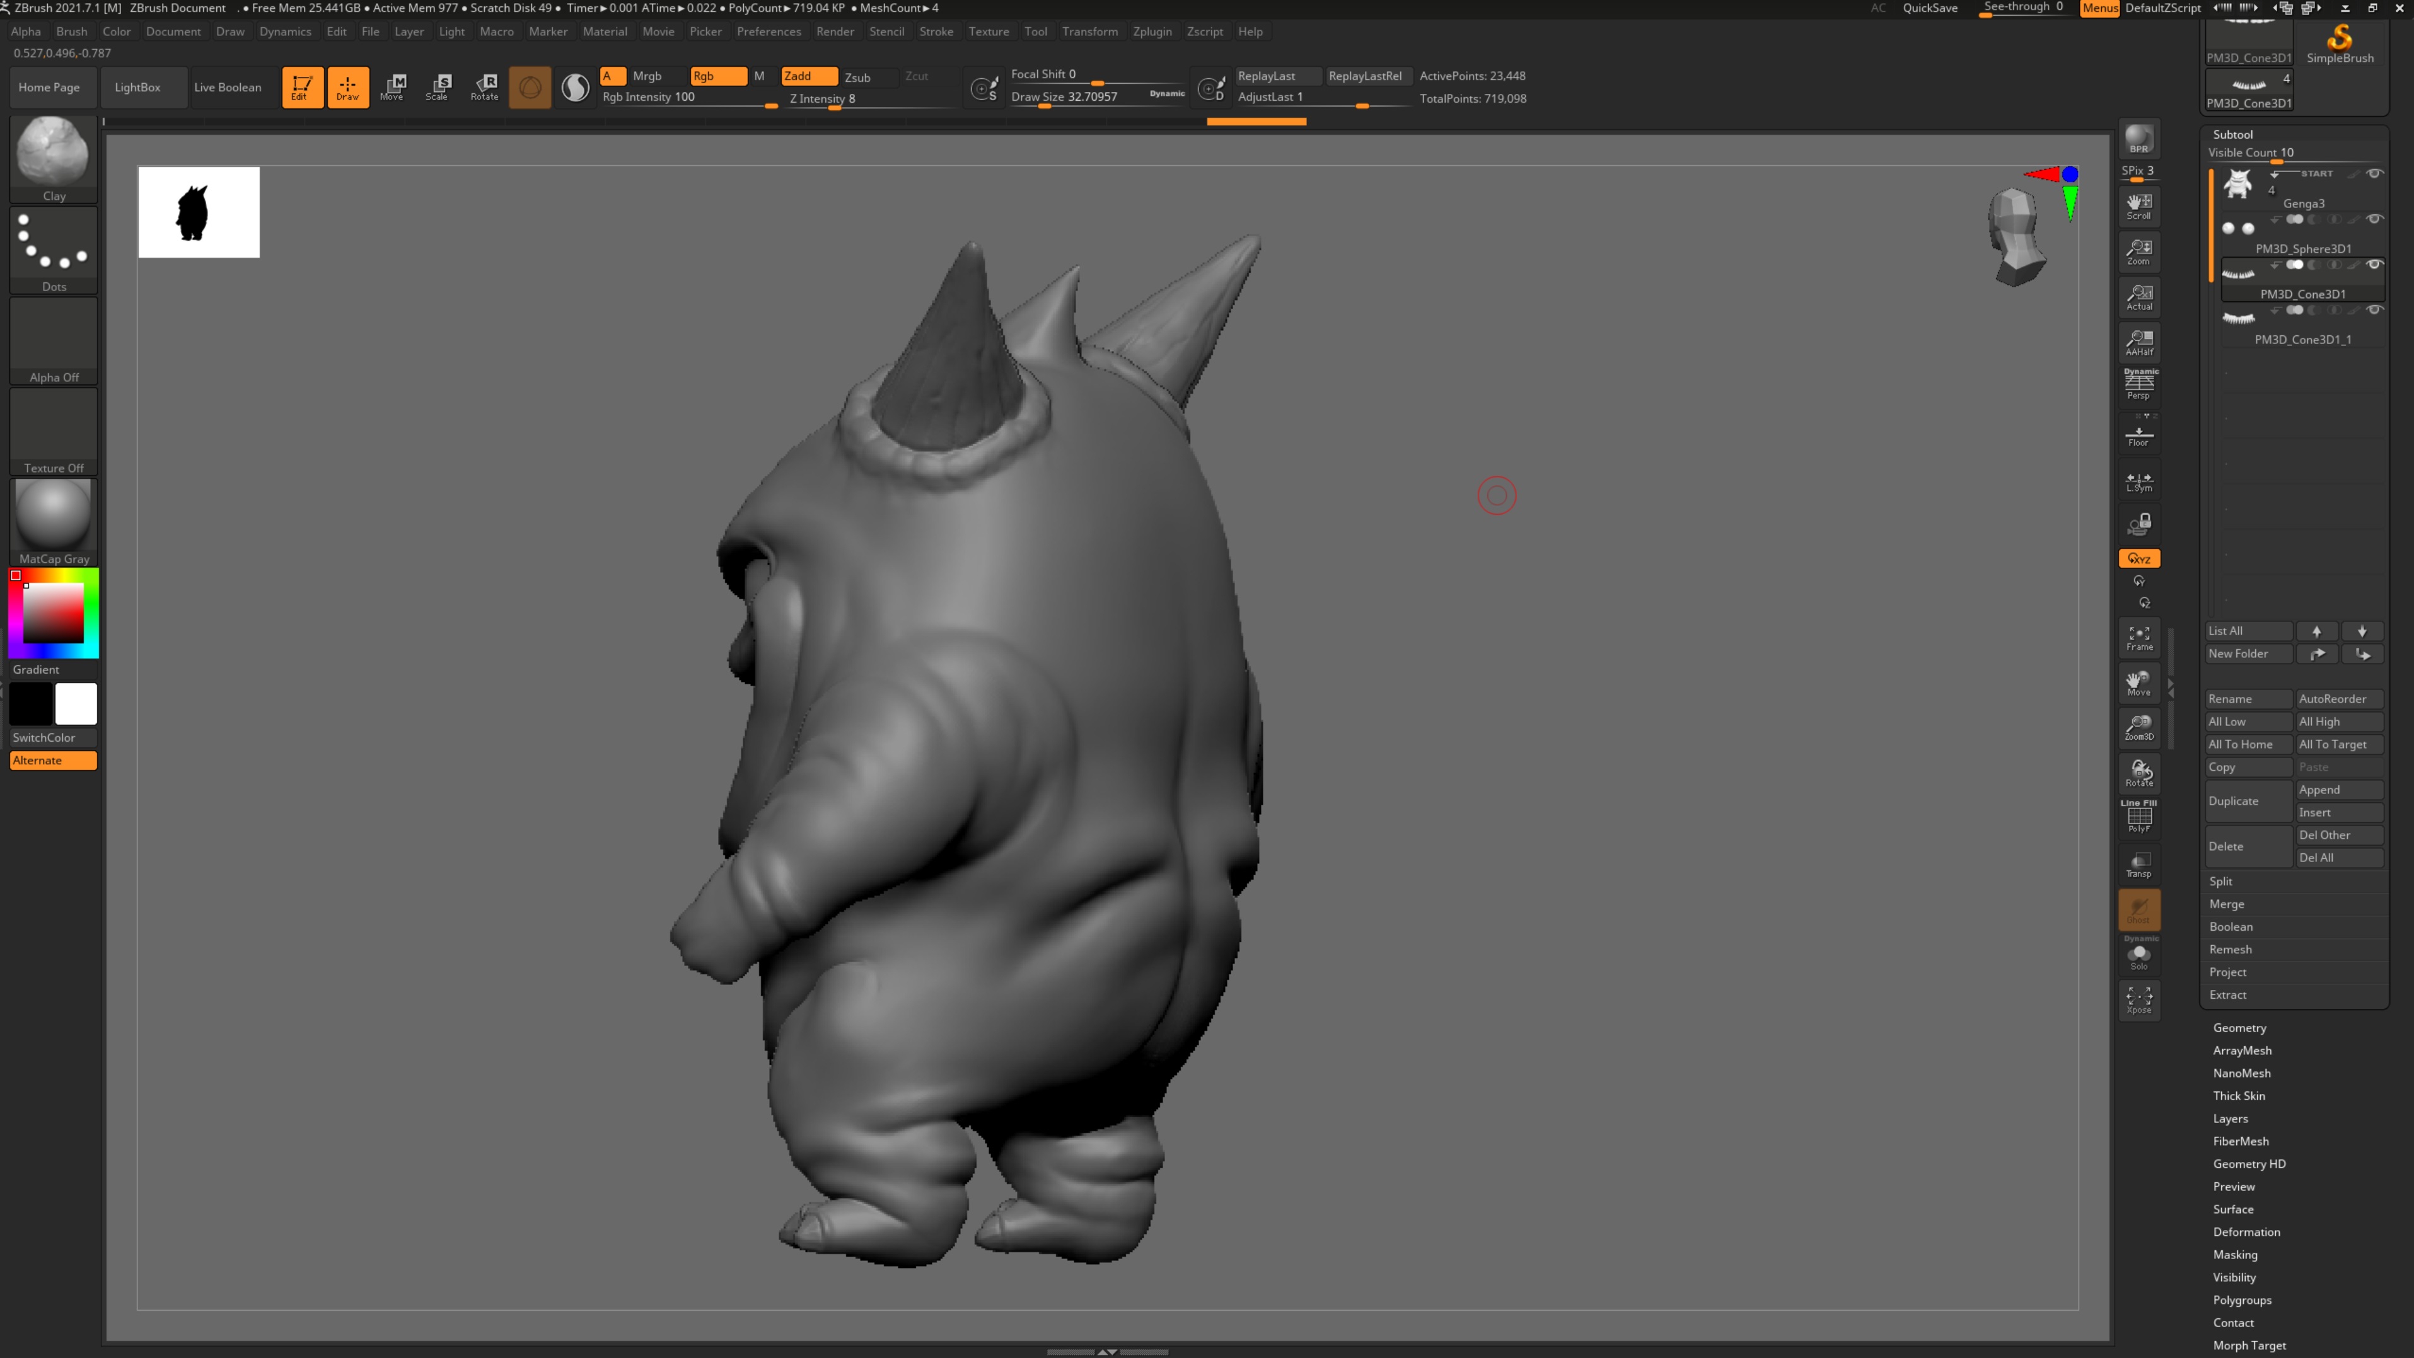Click the BPR render button
Screen dimensions: 2414x1358
click(x=2138, y=139)
